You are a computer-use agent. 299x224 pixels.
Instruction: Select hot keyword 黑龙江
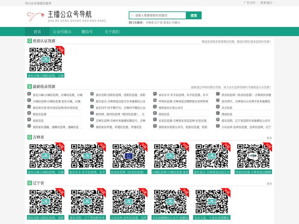tap(167, 22)
